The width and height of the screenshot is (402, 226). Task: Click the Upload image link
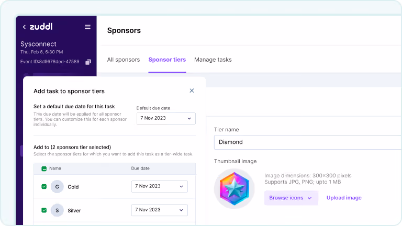coord(344,198)
